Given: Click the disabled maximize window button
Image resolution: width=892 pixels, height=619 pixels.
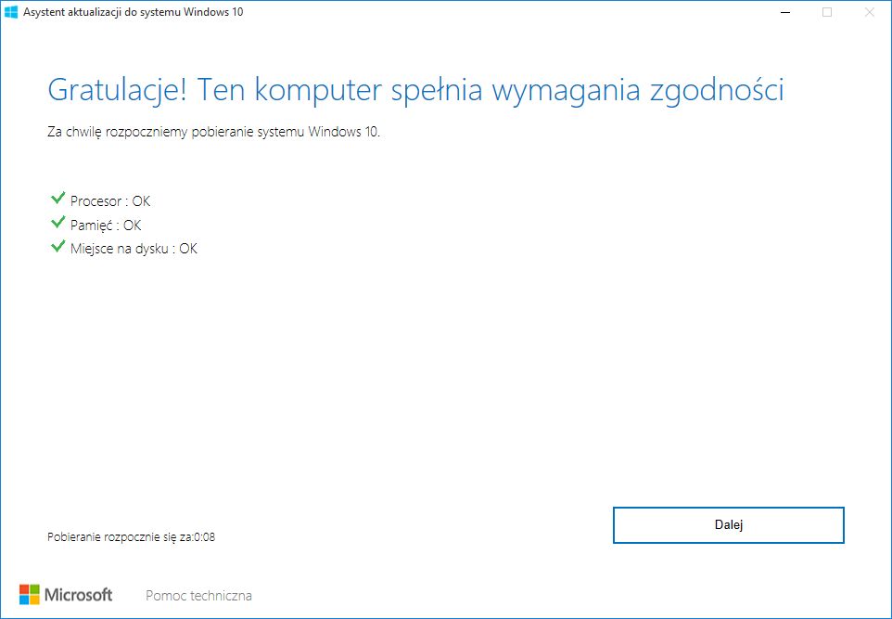Looking at the screenshot, I should (x=827, y=12).
